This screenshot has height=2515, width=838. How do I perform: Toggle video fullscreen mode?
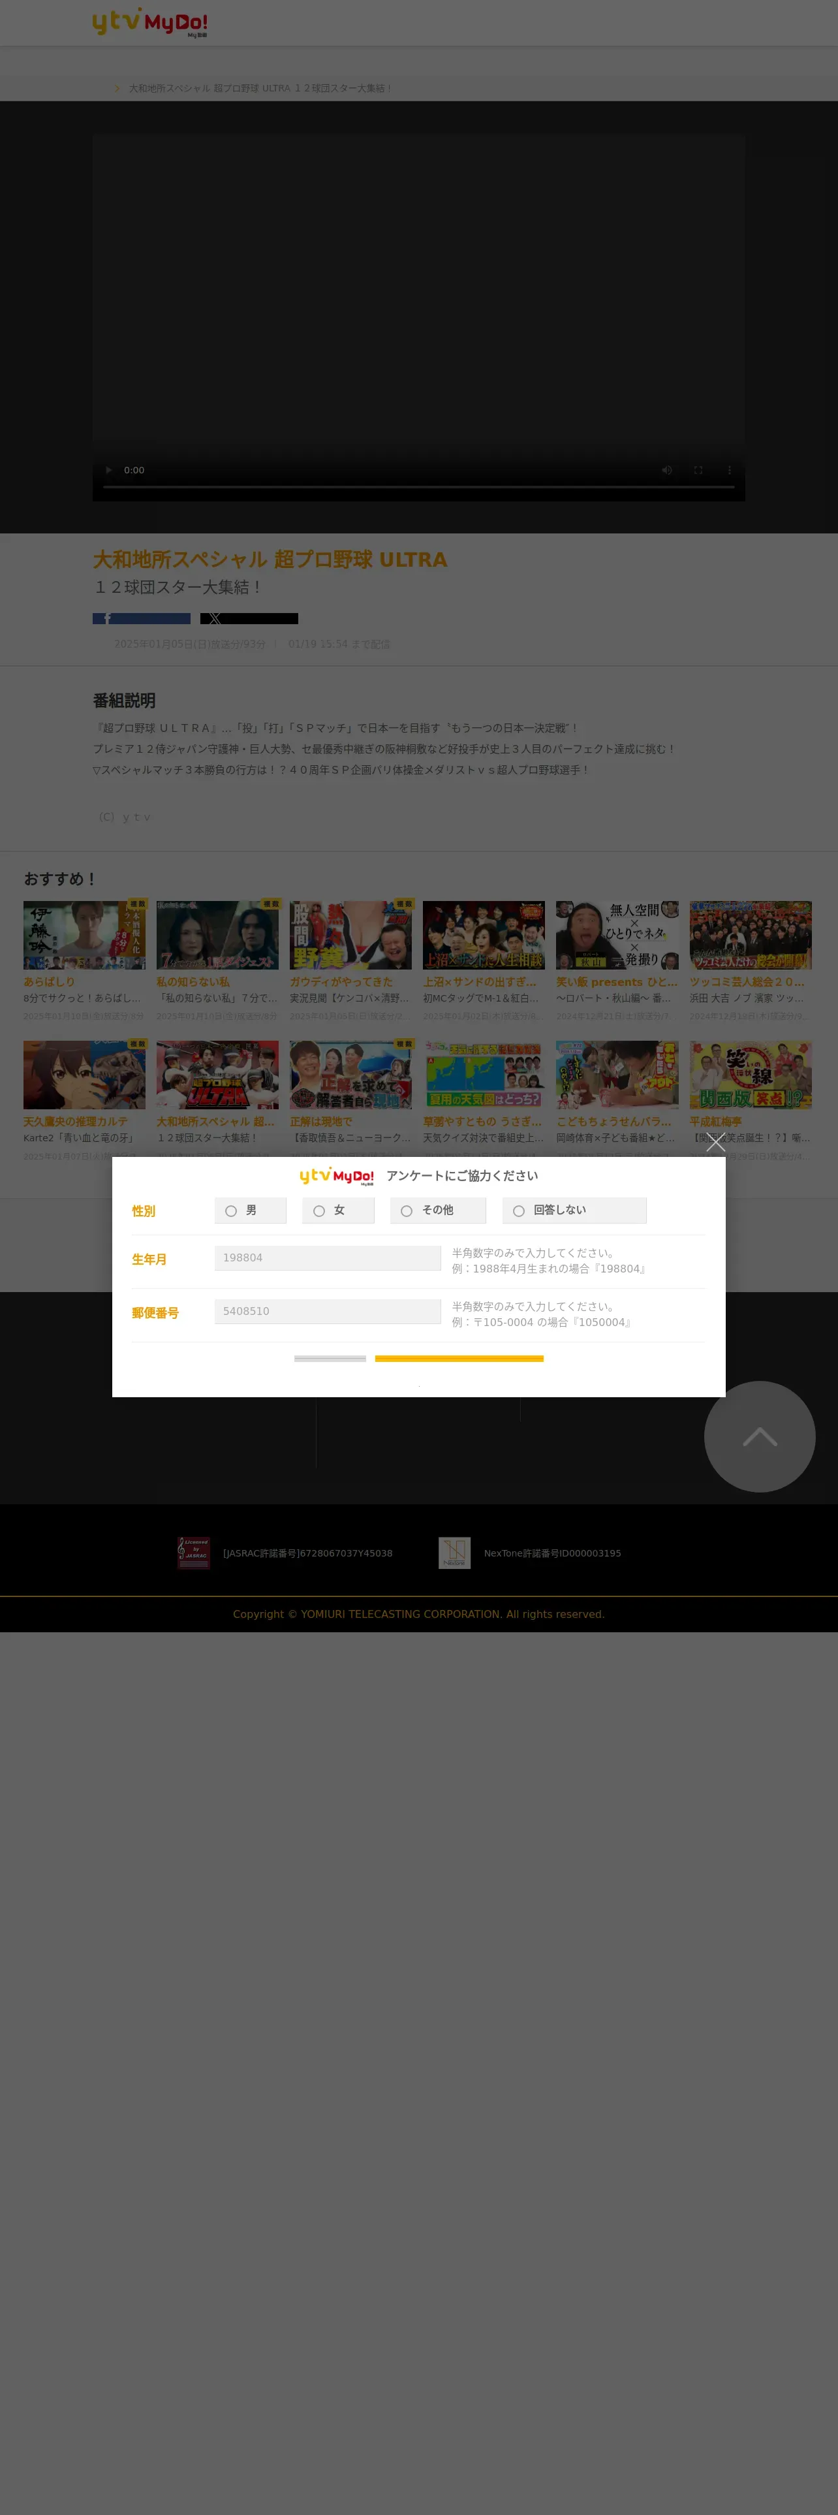click(x=698, y=469)
